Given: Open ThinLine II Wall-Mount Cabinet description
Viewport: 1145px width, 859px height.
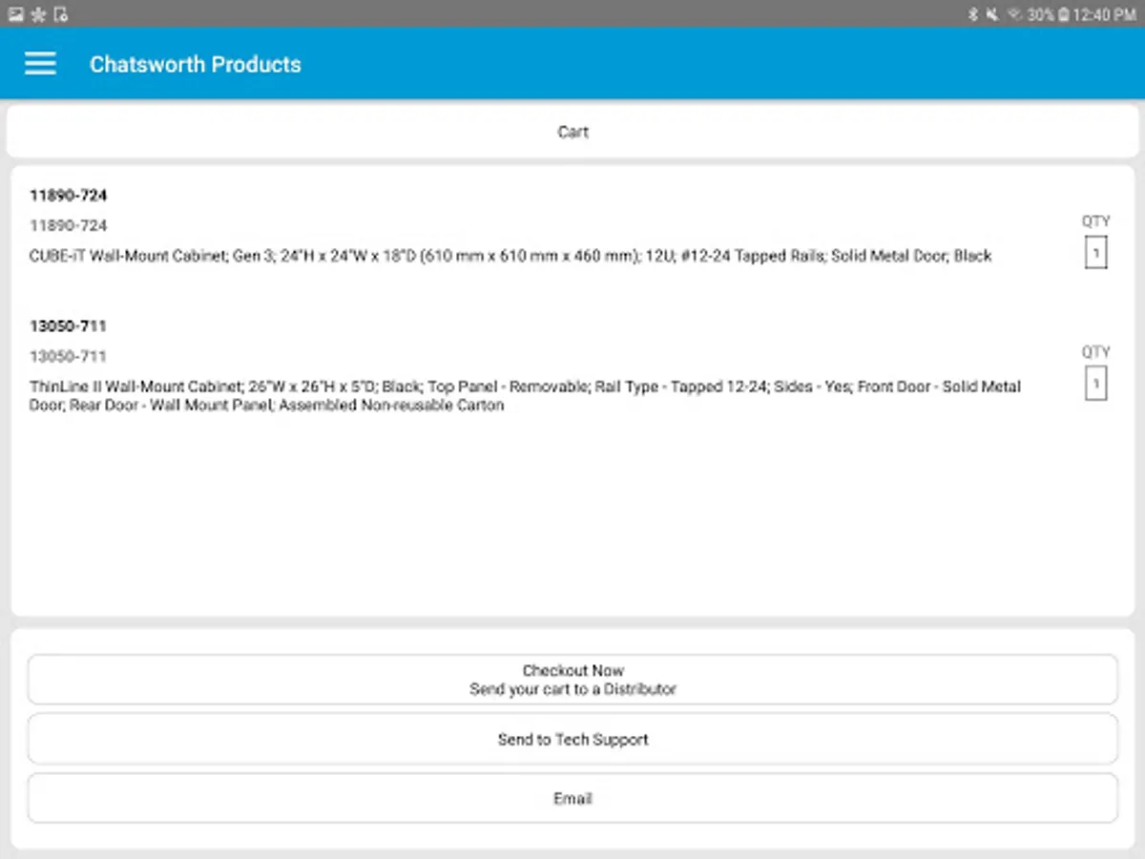Looking at the screenshot, I should click(525, 396).
